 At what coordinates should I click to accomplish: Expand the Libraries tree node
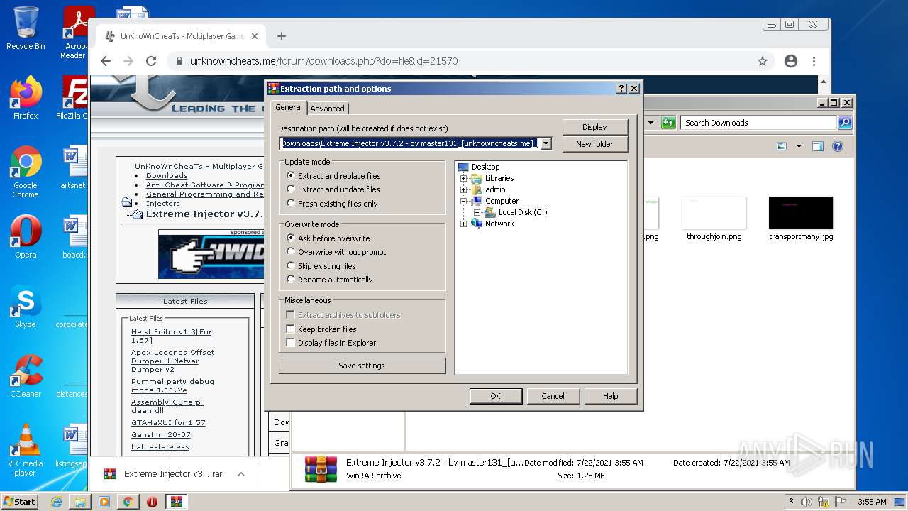coord(464,178)
